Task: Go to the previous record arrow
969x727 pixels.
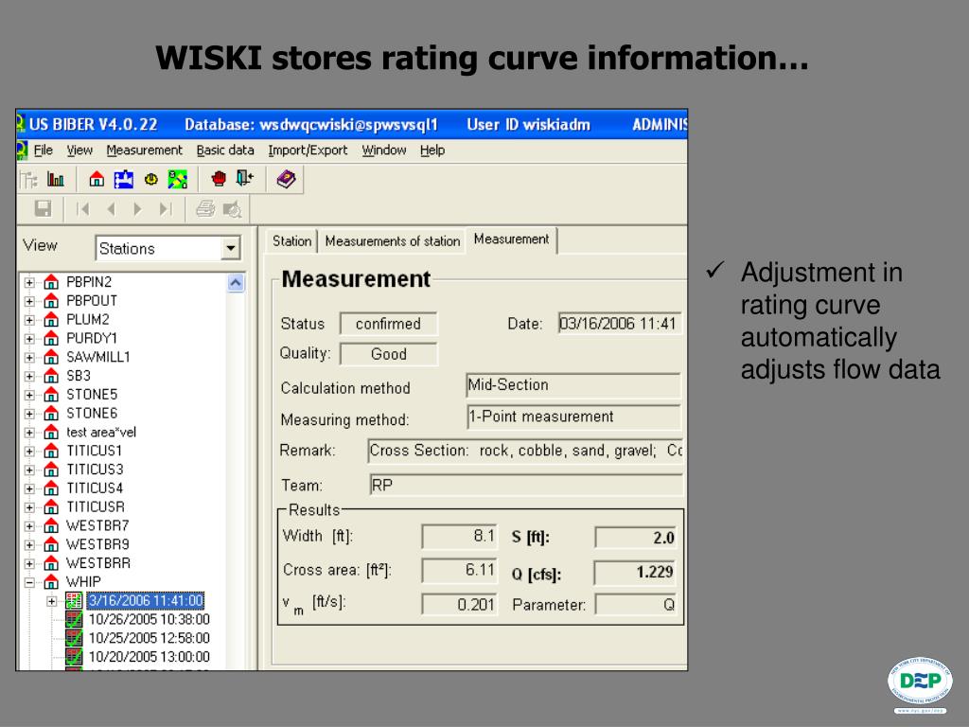Action: pyautogui.click(x=112, y=209)
